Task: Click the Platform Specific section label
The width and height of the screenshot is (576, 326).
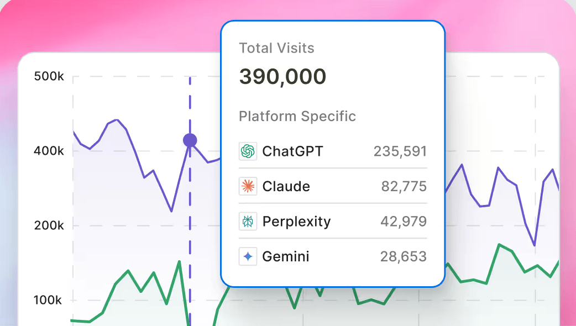Action: coord(297,117)
